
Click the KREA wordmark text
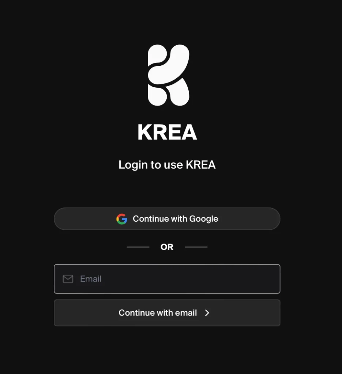[x=167, y=132]
